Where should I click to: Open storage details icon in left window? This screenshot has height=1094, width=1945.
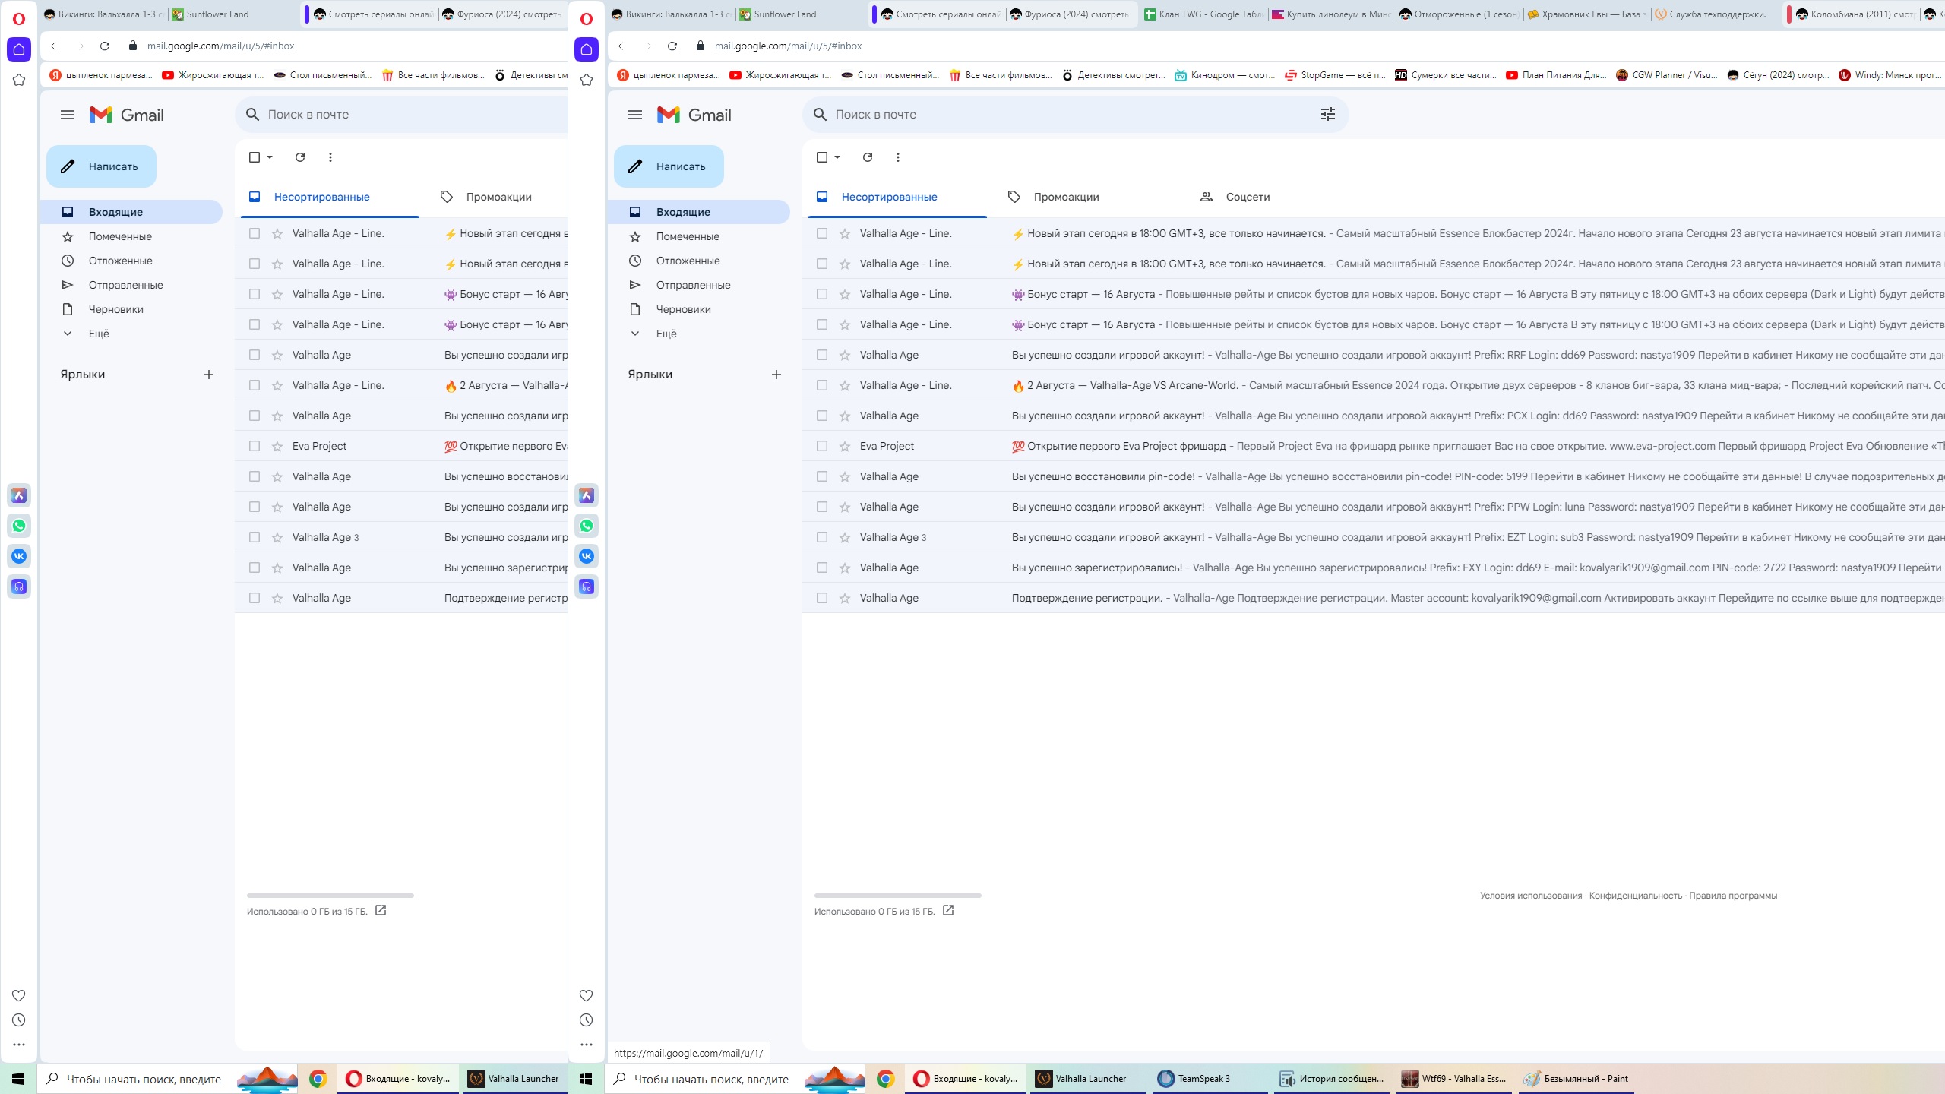point(381,910)
